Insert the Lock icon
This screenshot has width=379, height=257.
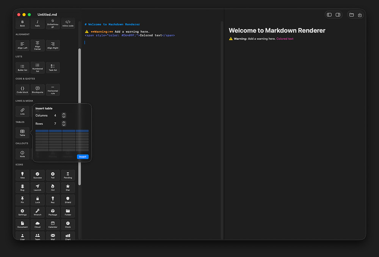(38, 200)
